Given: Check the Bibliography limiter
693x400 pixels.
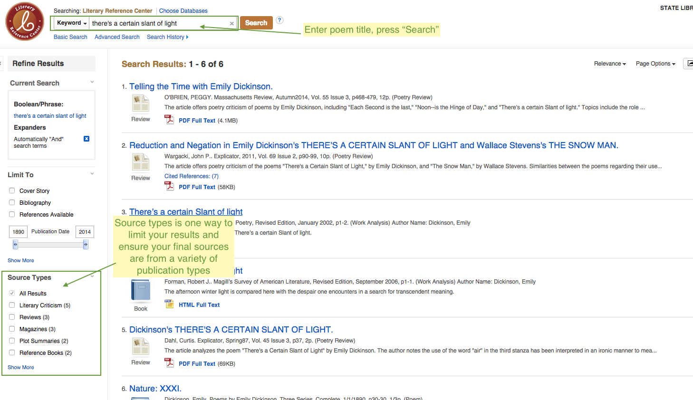Looking at the screenshot, I should [x=12, y=202].
